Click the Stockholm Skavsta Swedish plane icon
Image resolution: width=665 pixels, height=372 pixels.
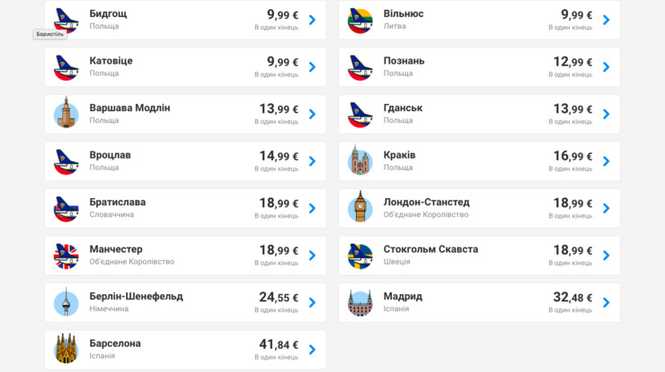(x=360, y=255)
